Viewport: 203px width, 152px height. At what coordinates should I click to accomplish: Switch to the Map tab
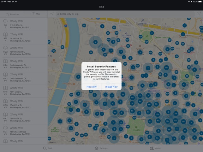pyautogui.click(x=36, y=14)
